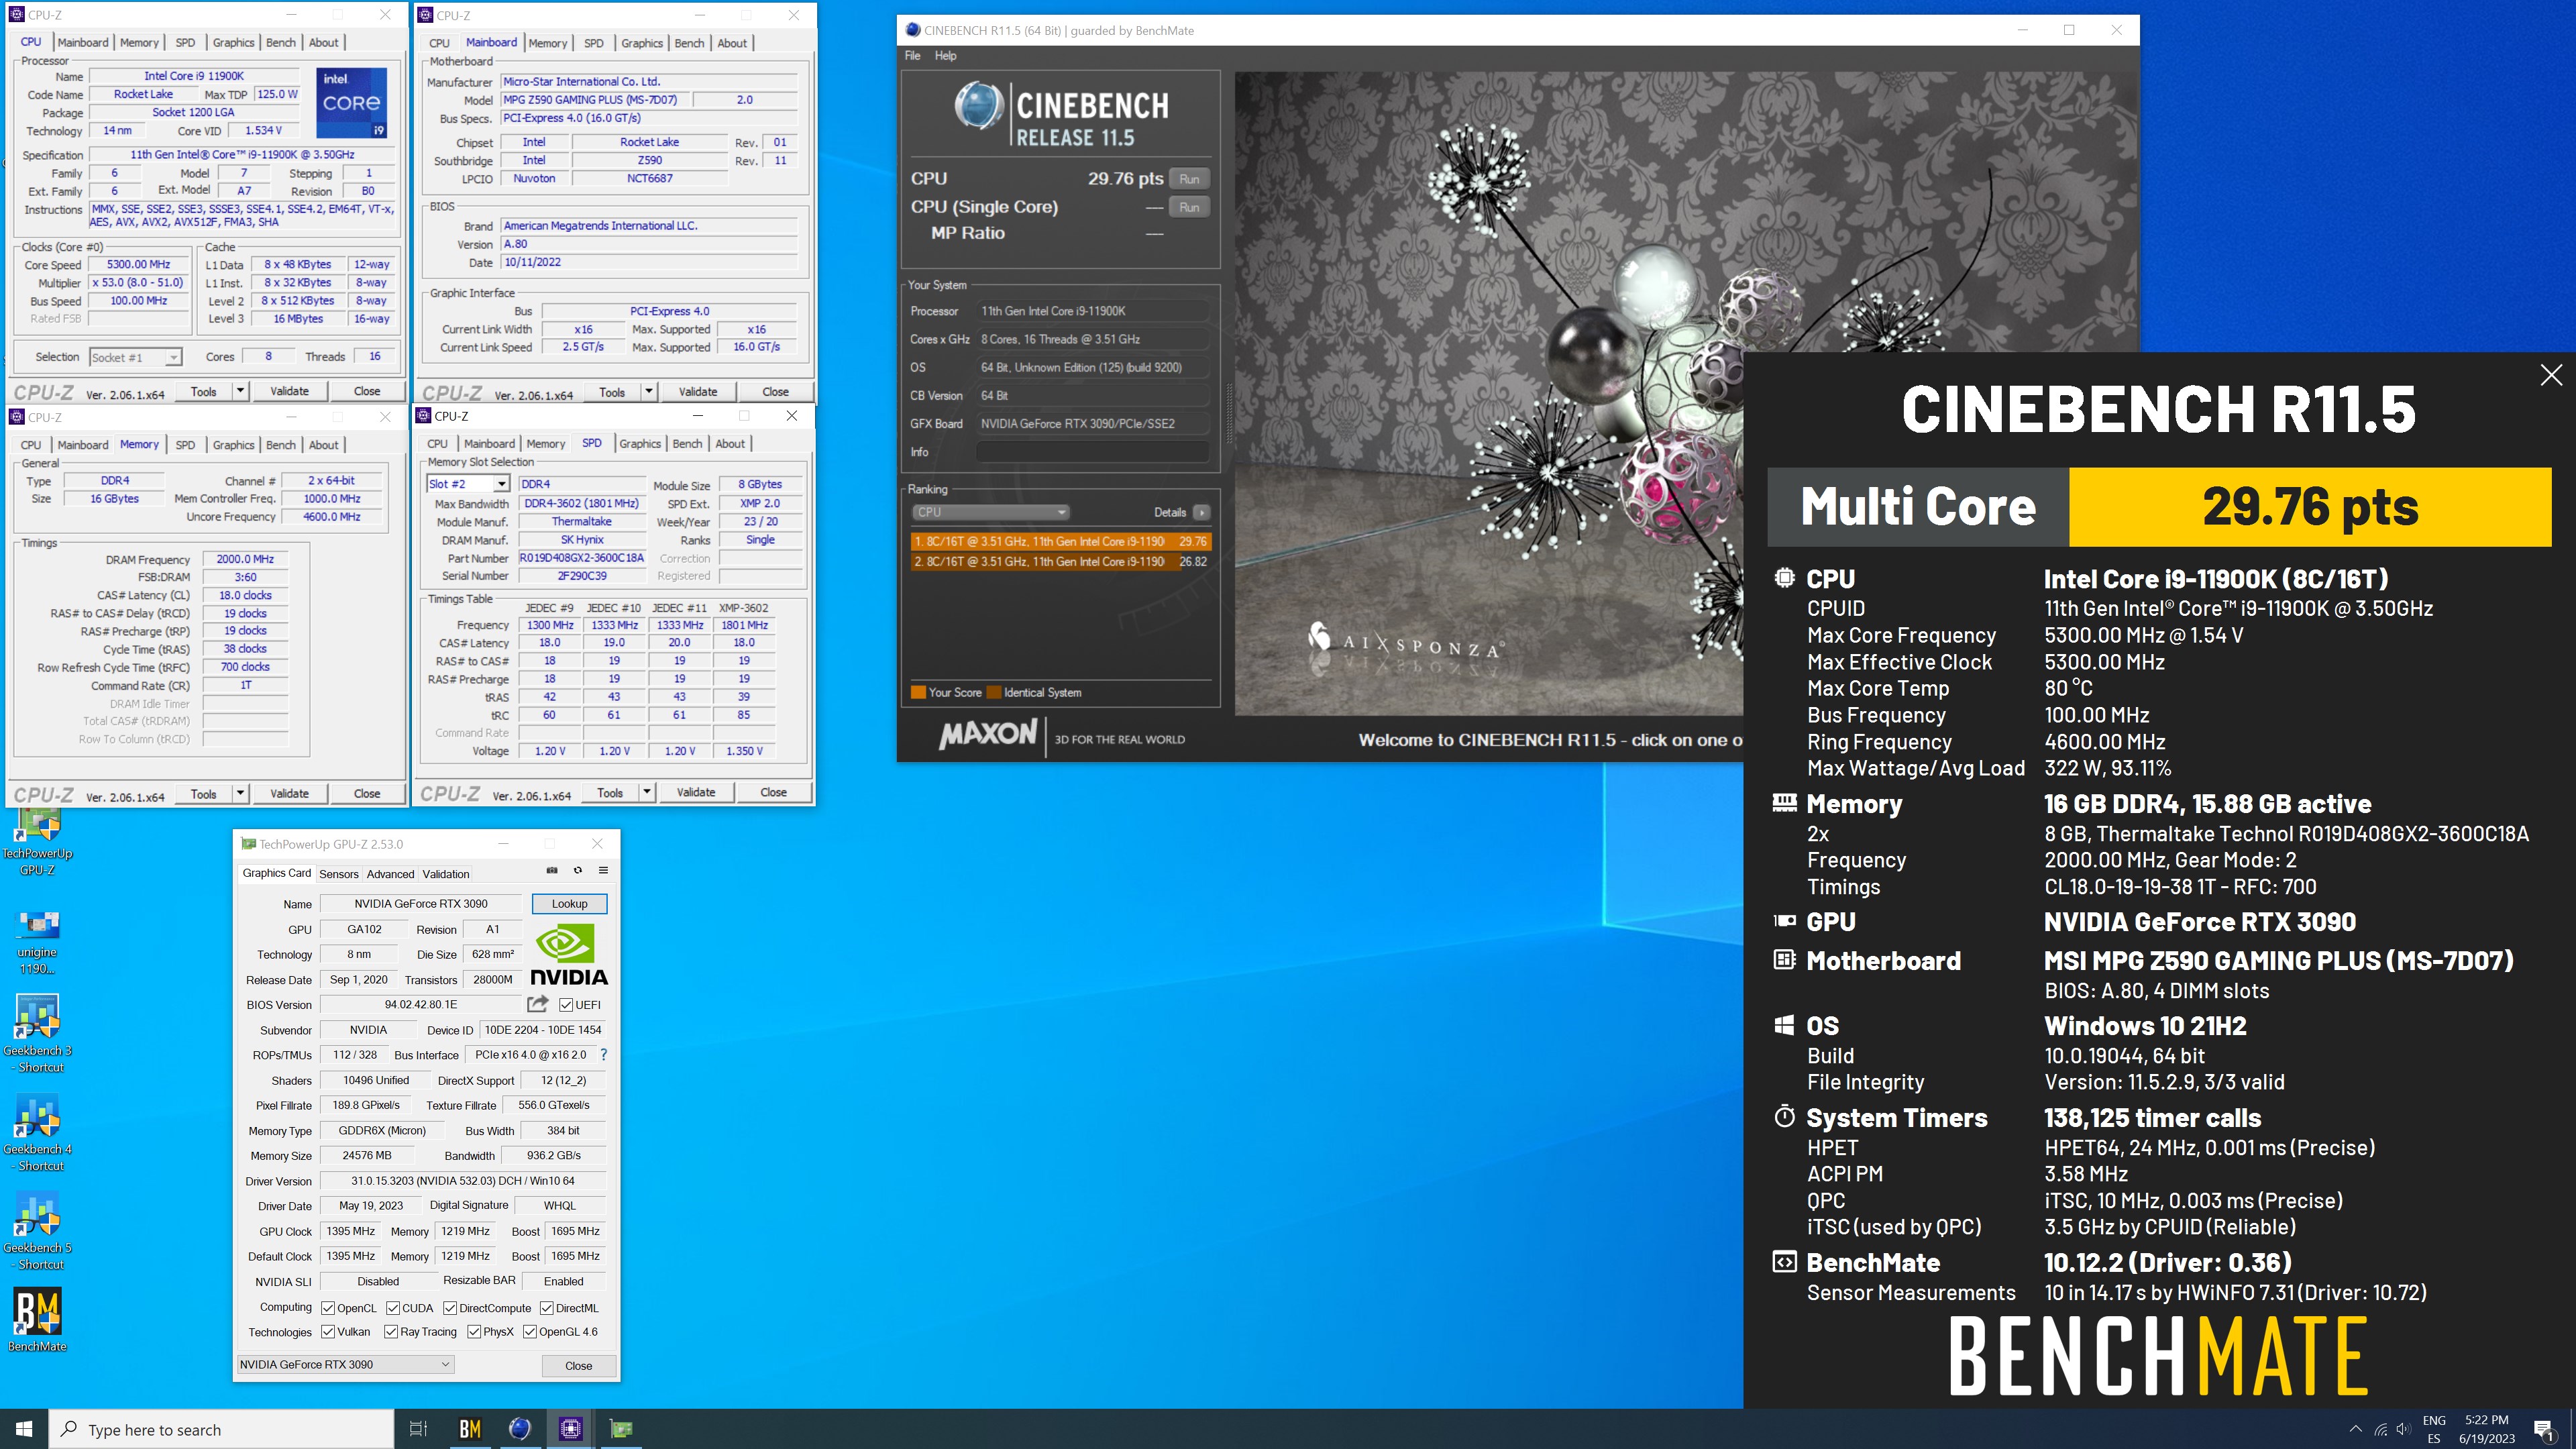The height and width of the screenshot is (1449, 2576).
Task: Click Cinebench Info input field
Action: 1092,452
